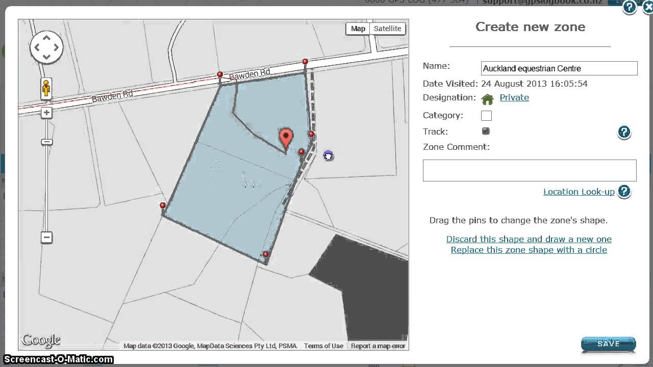Zoom in with the map plus button
The image size is (653, 367).
[46, 113]
